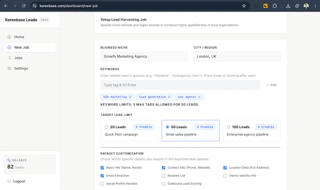Select the 20 Leads radio option
Screen dimensions: 320x190
(106, 127)
